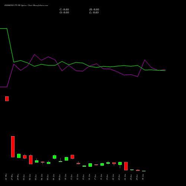This screenshot has height=186, width=186.
Task: Select the isolated red candle above 22 May
Action: tap(7, 99)
